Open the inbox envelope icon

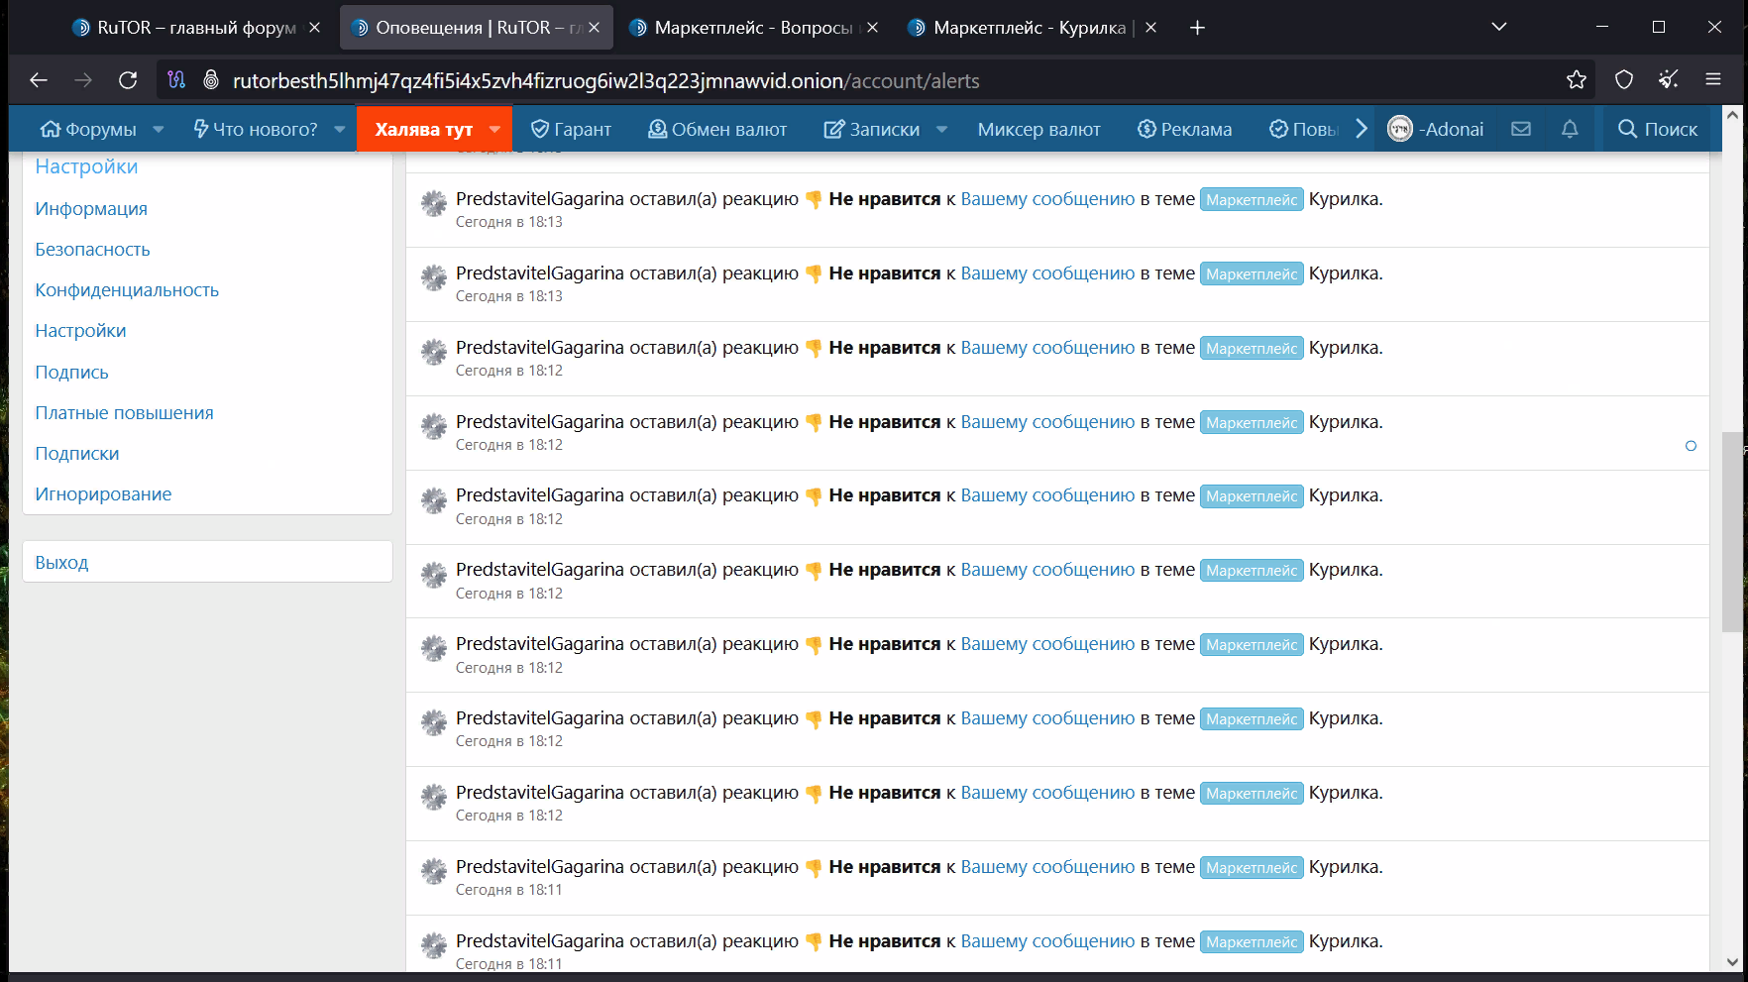1521,129
